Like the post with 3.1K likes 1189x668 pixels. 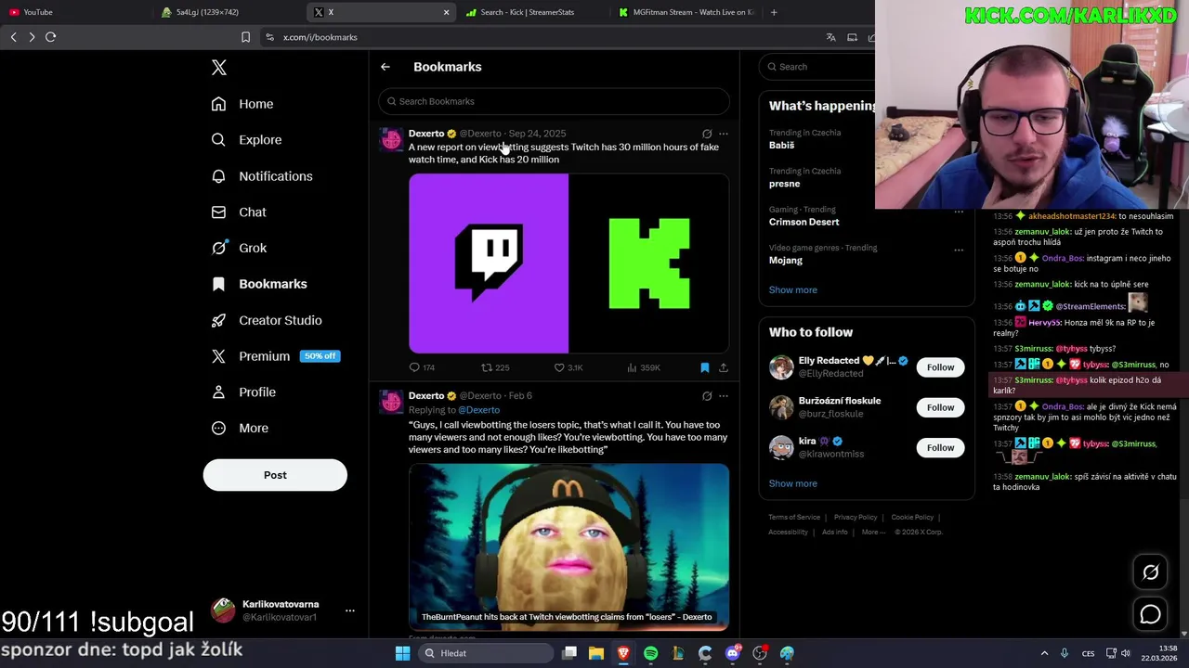point(568,367)
